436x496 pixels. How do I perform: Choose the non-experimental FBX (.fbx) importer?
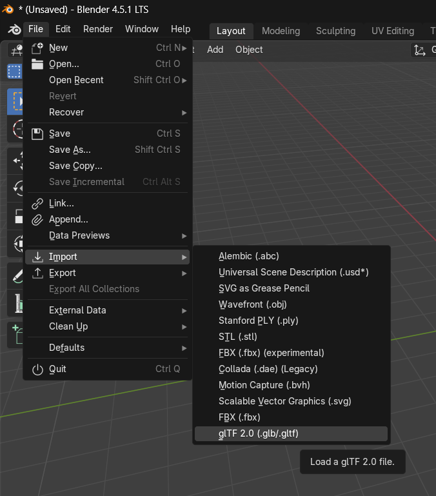pyautogui.click(x=291, y=417)
